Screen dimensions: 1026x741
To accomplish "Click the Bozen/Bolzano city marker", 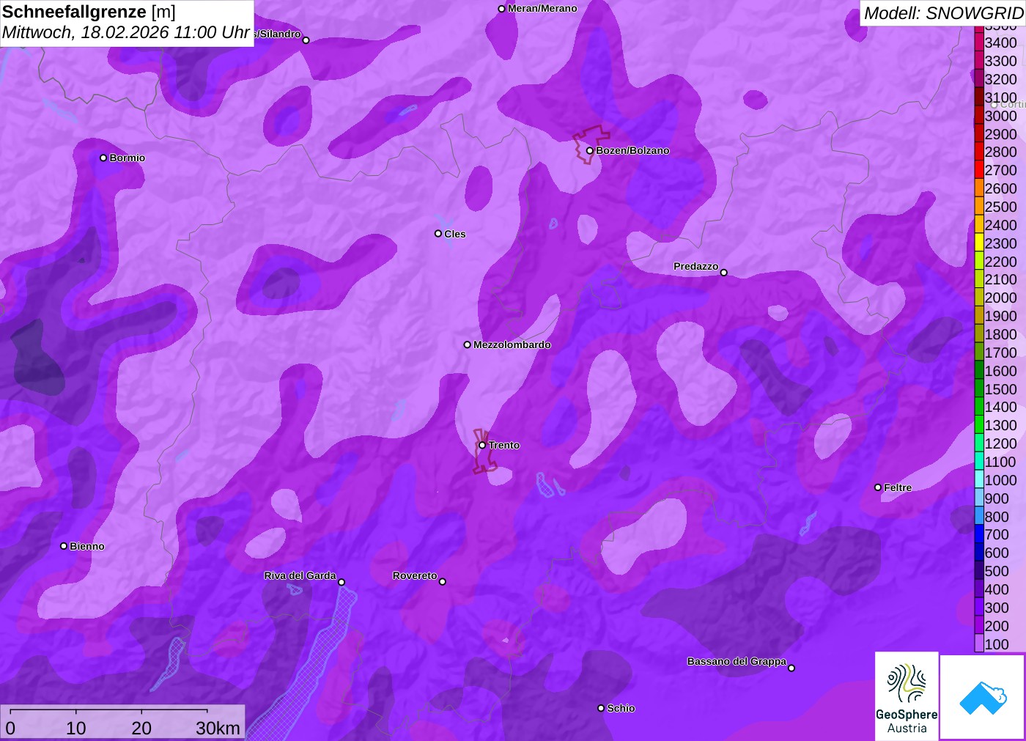I will pos(589,151).
